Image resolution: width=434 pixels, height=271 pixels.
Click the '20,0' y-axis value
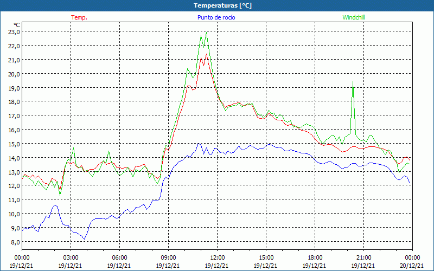point(14,74)
